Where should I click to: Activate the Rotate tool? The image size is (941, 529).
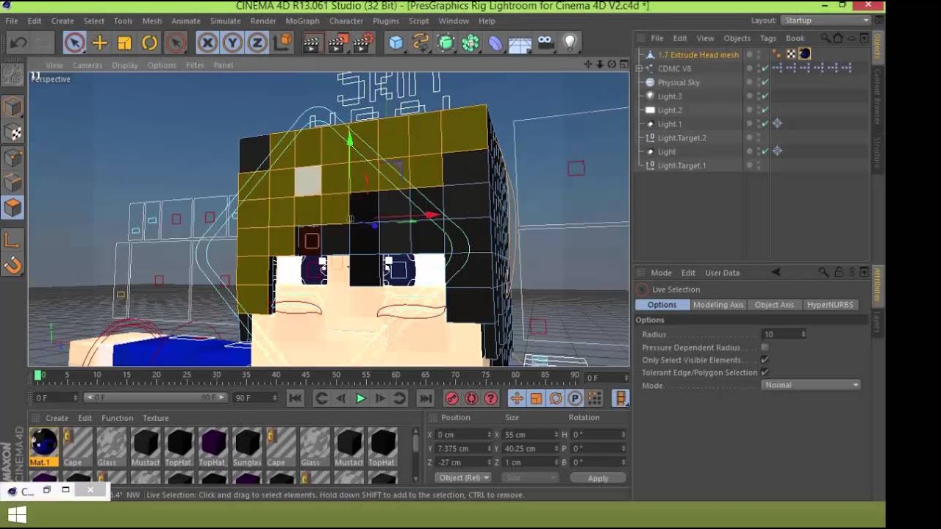tap(149, 43)
